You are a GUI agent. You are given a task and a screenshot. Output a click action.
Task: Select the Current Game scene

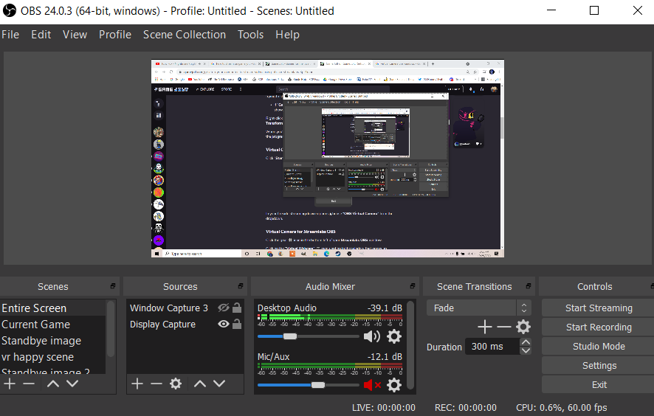click(53, 325)
